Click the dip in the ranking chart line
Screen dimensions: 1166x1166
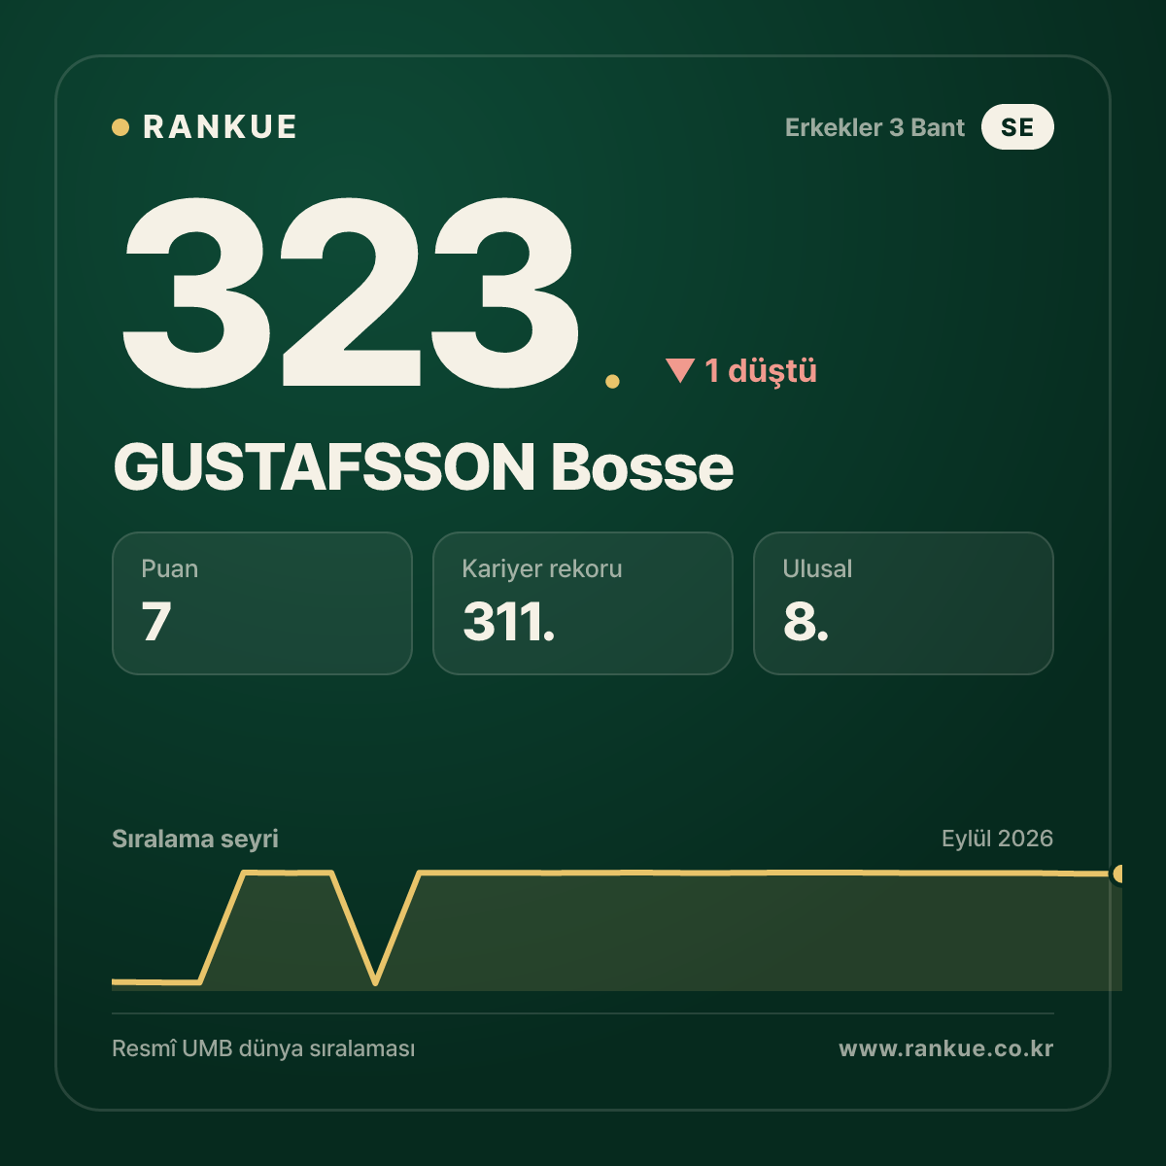pyautogui.click(x=375, y=981)
